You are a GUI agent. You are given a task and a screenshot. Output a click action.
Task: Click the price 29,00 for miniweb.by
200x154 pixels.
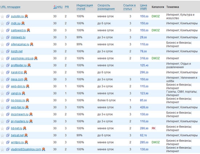click(x=143, y=37)
